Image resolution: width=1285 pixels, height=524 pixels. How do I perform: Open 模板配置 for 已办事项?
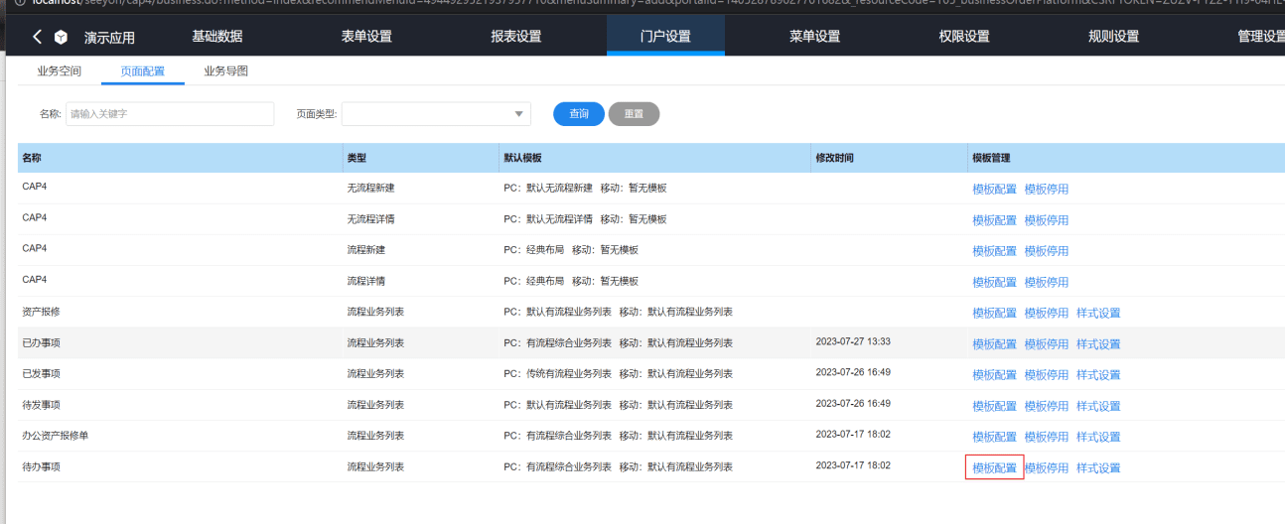pos(994,344)
